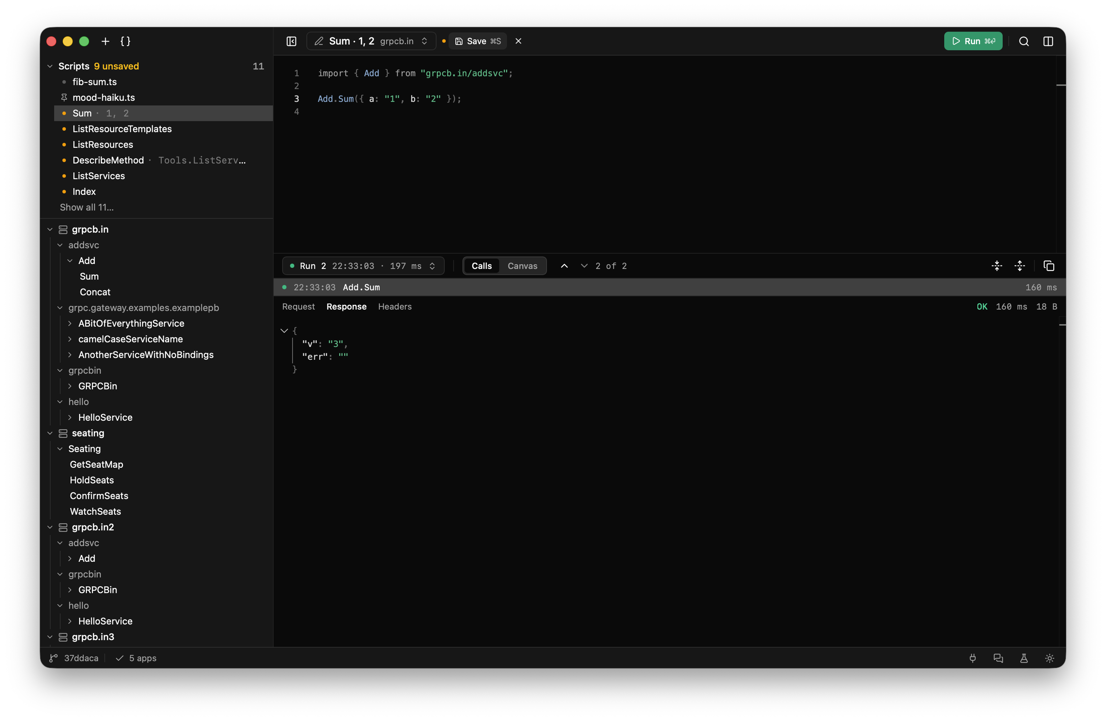The width and height of the screenshot is (1106, 721).
Task: Click the expand all calls icon
Action: pyautogui.click(x=1020, y=266)
